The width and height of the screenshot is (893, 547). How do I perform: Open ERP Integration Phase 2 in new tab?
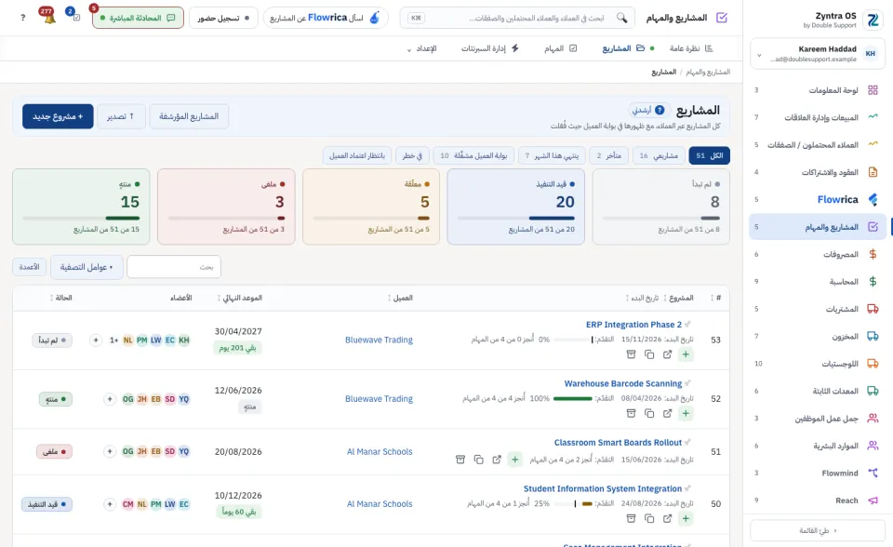[668, 354]
